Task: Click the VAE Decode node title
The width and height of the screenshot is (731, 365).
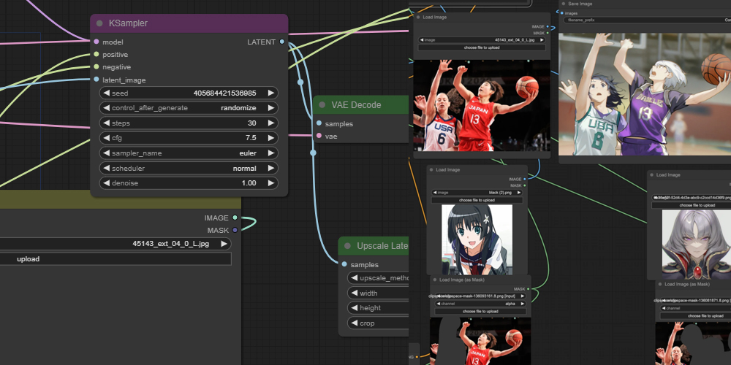Action: 356,104
